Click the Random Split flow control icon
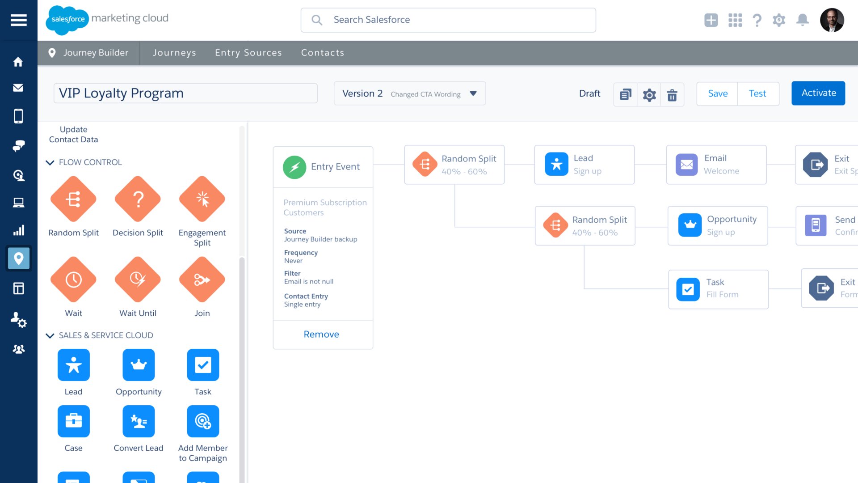Image resolution: width=858 pixels, height=483 pixels. click(74, 199)
